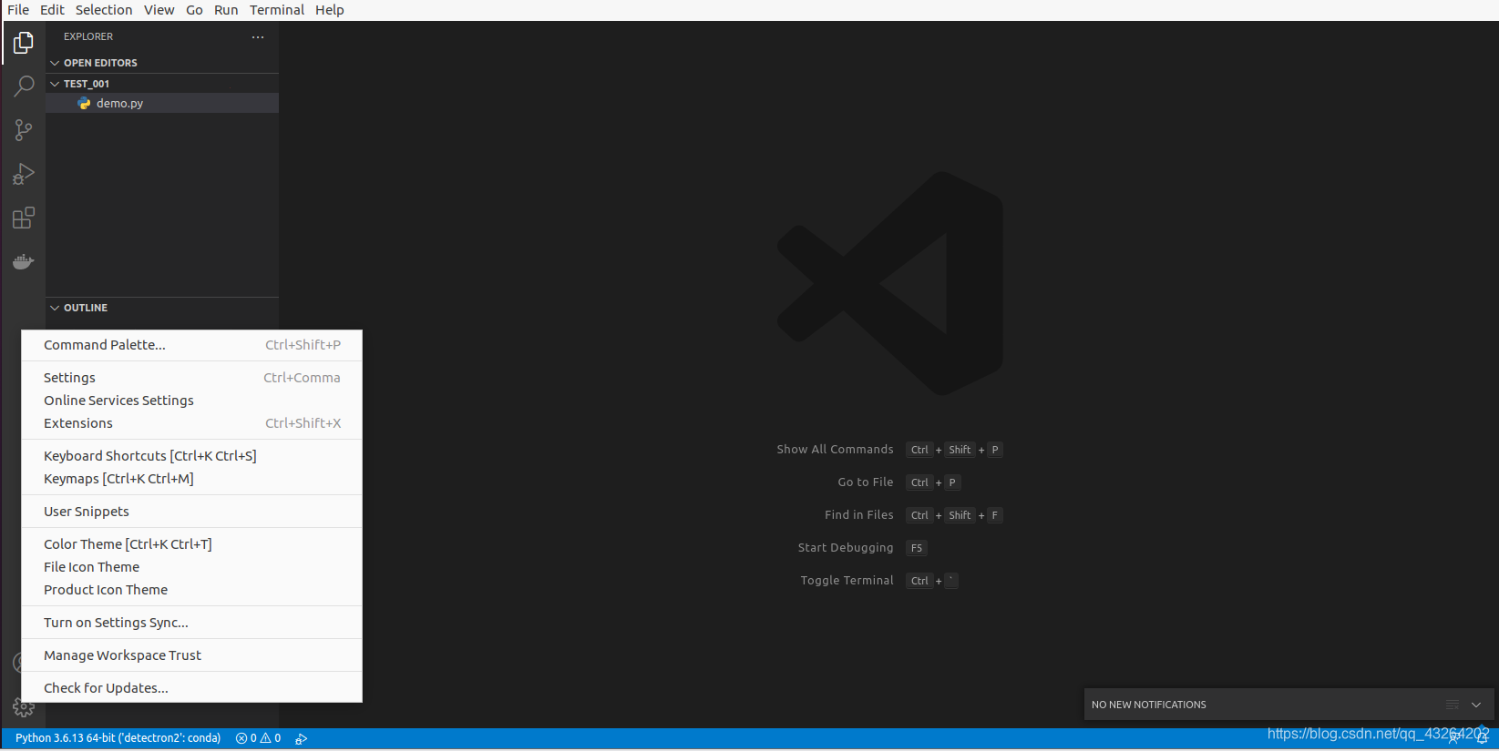Click the errors and warnings status indicator
Viewport: 1499px width, 751px height.
258,738
